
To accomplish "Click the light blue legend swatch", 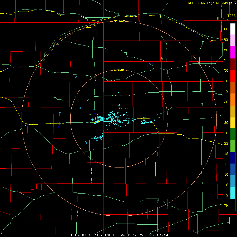I will 233,181.
